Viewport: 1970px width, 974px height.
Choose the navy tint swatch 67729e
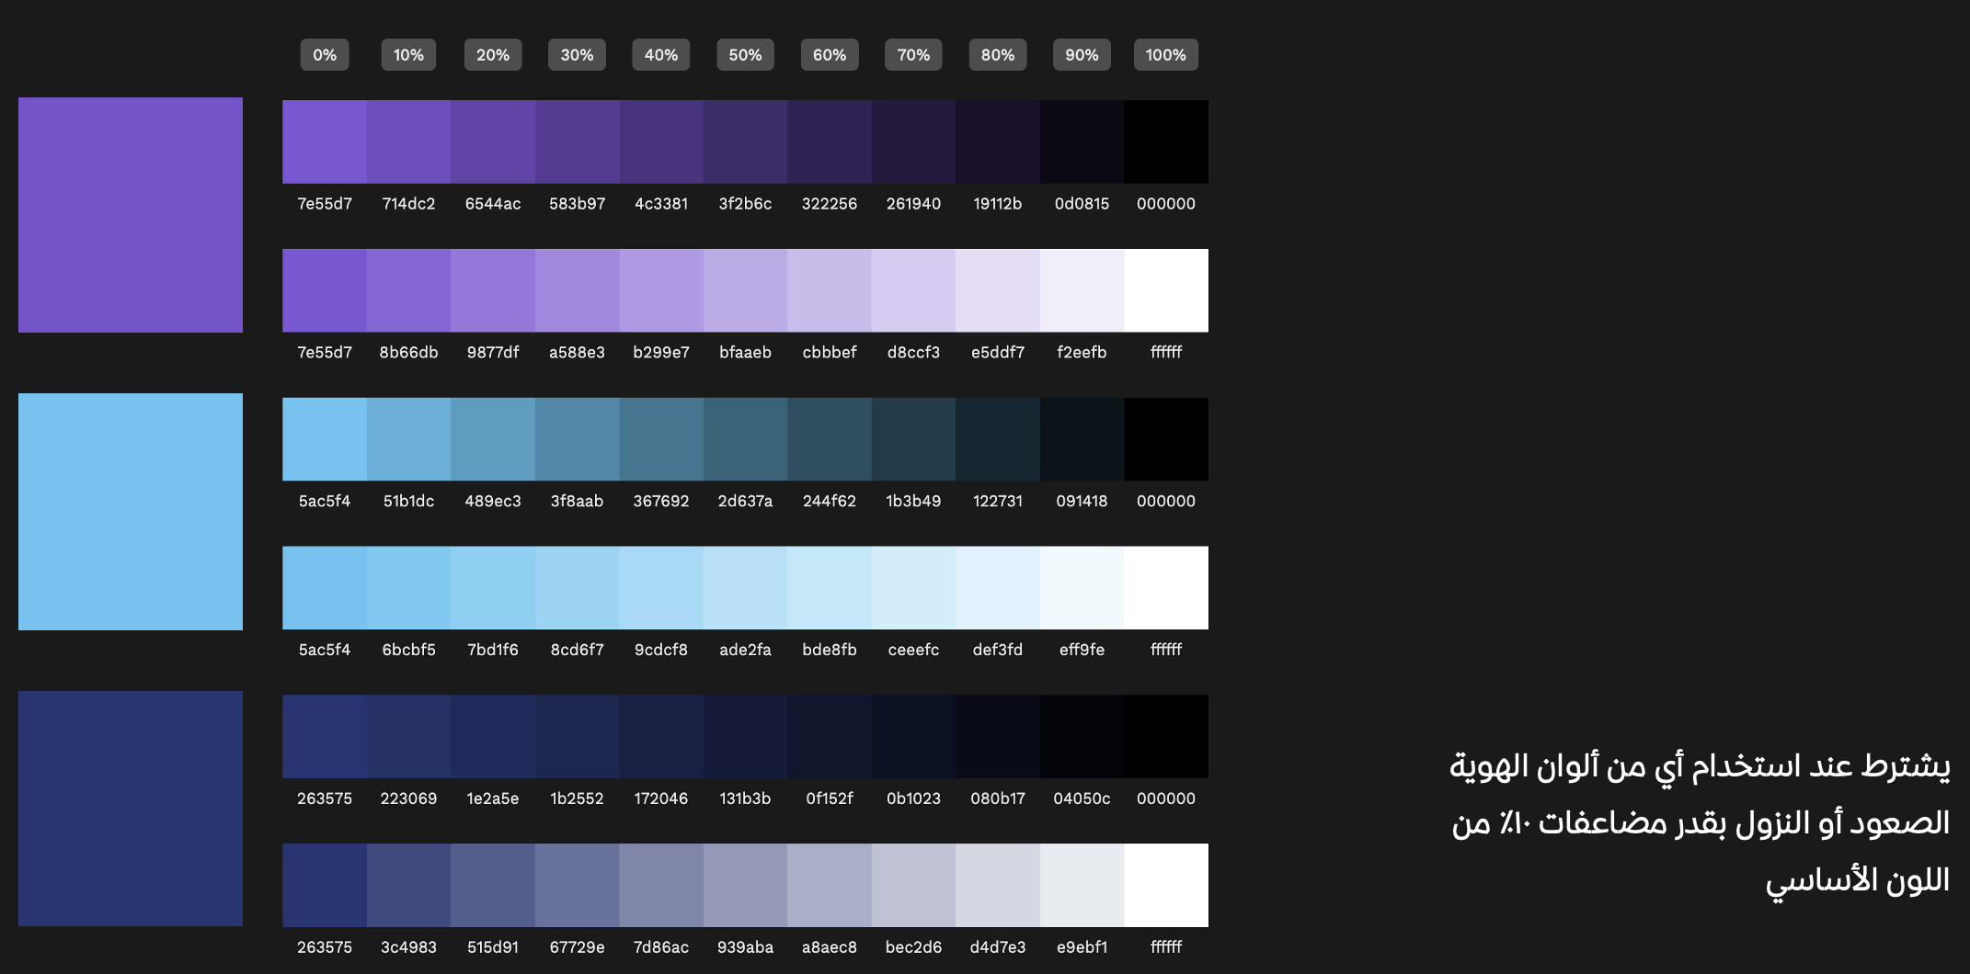coord(577,885)
